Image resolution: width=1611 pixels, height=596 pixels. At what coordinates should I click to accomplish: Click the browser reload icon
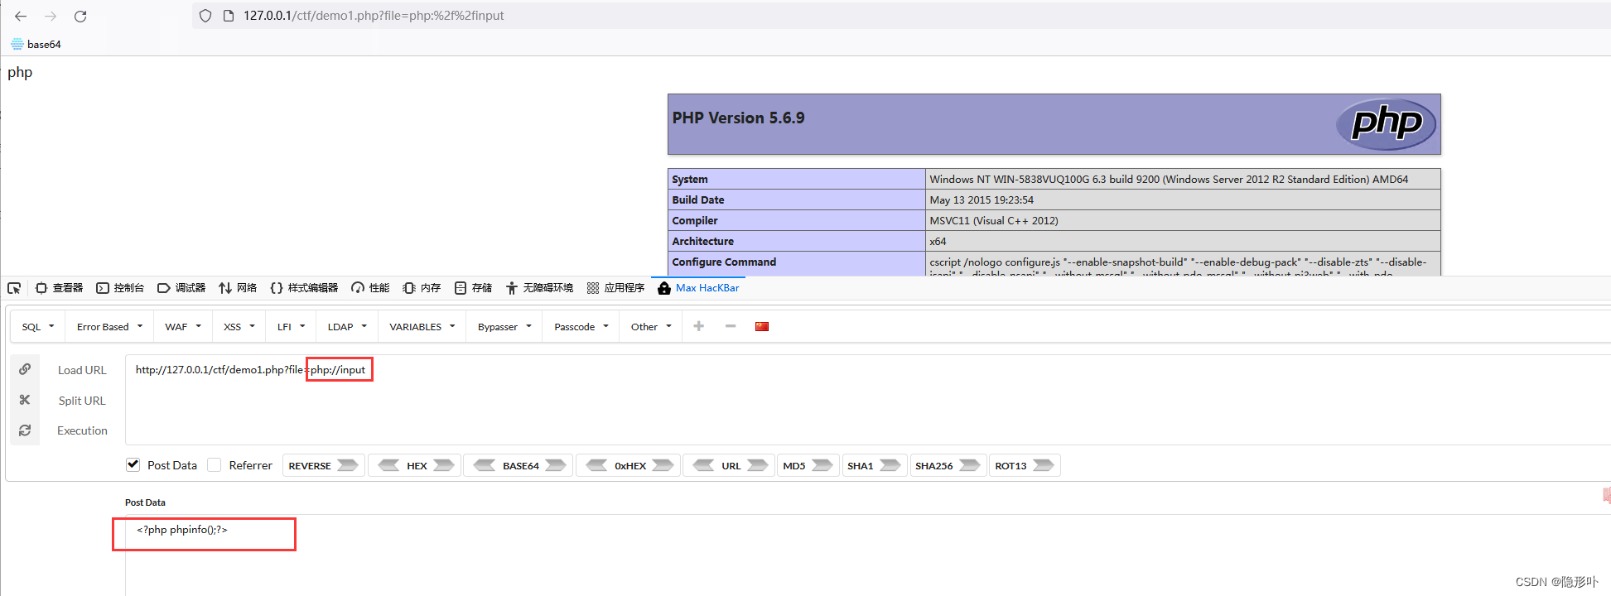[x=80, y=16]
